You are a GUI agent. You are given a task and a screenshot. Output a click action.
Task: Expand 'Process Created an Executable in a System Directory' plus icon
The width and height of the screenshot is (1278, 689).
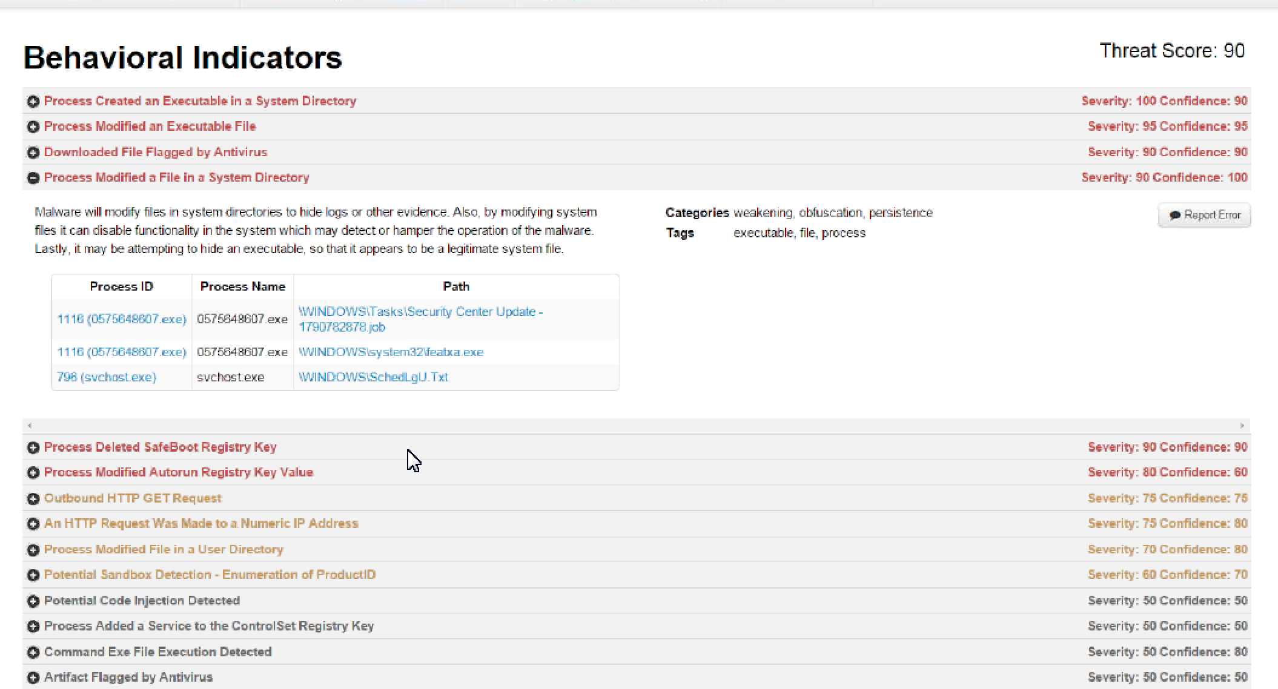33,101
